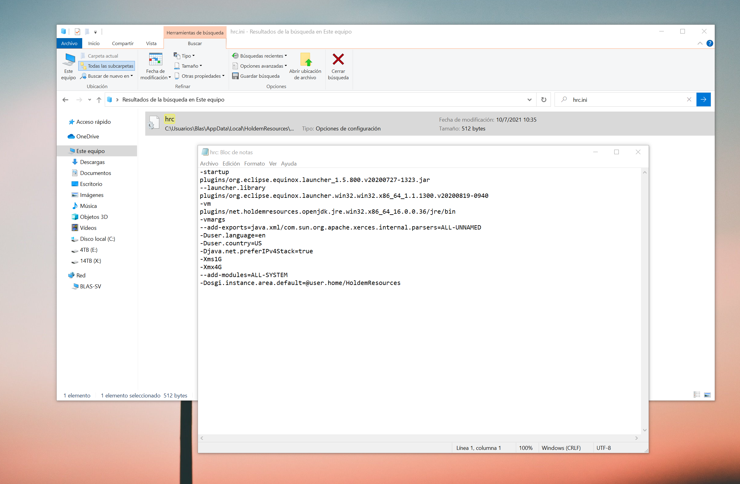Switch to large icons view in status bar
This screenshot has width=740, height=484.
(x=707, y=395)
